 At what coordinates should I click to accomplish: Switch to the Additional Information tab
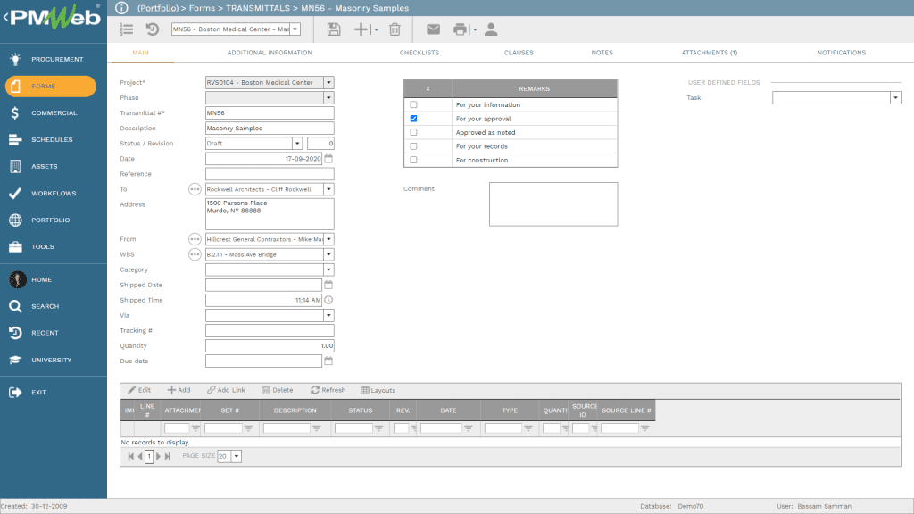270,53
